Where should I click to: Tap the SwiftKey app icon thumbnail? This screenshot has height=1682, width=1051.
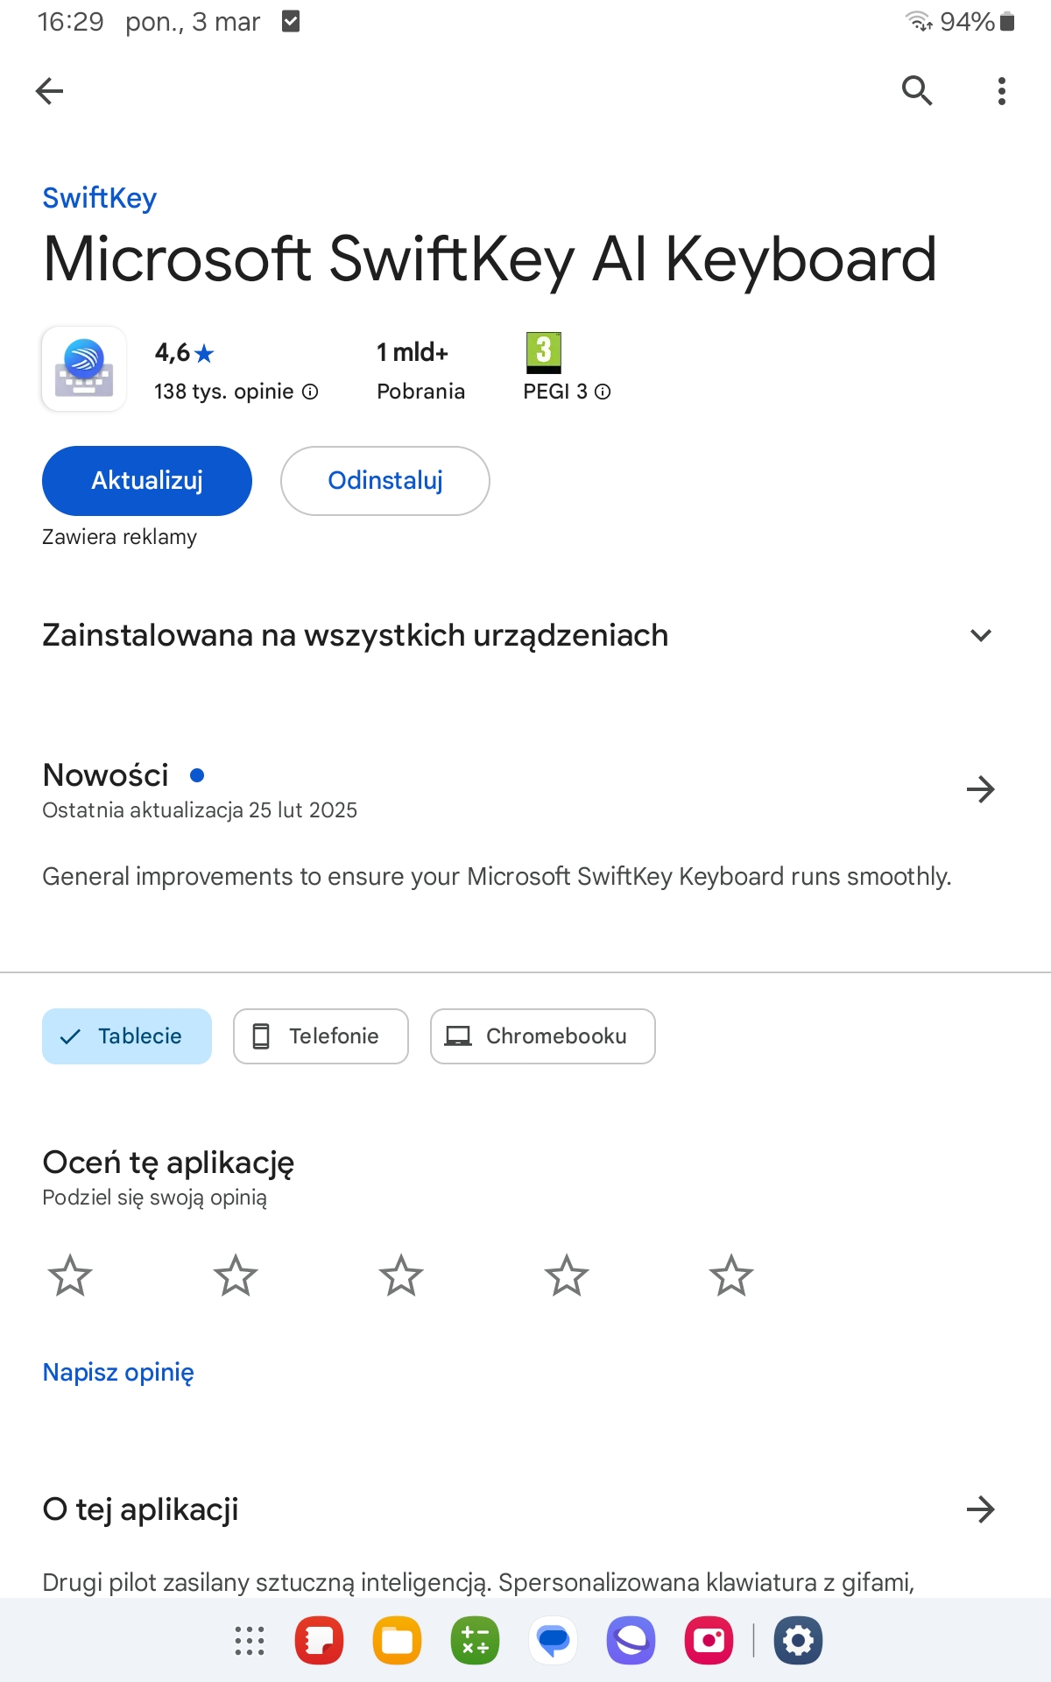(84, 369)
